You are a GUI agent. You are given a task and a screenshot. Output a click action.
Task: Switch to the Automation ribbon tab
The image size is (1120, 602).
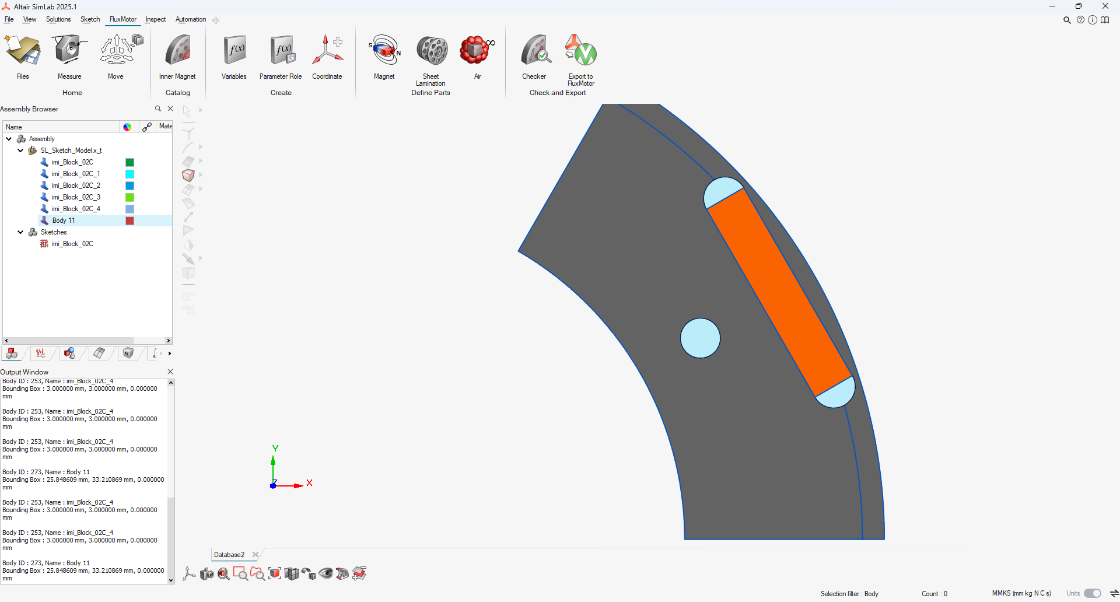[x=191, y=19]
